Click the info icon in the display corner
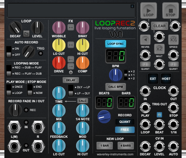Viewport: 186px width, 158px height. pos(132,6)
